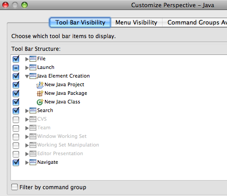Uncheck the New Java Project checkbox
227x196 pixels.
[16, 85]
